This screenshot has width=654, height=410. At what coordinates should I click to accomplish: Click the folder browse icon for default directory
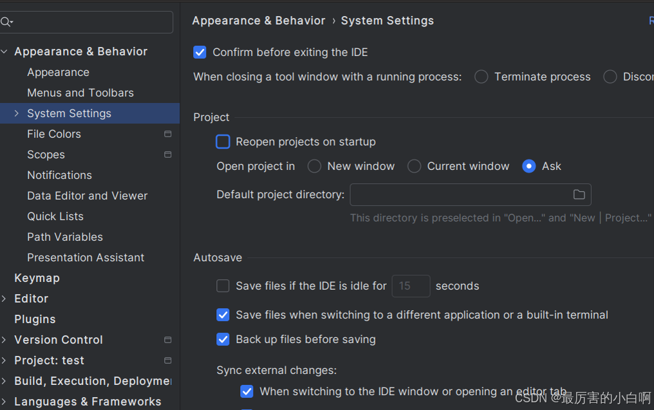pyautogui.click(x=579, y=194)
